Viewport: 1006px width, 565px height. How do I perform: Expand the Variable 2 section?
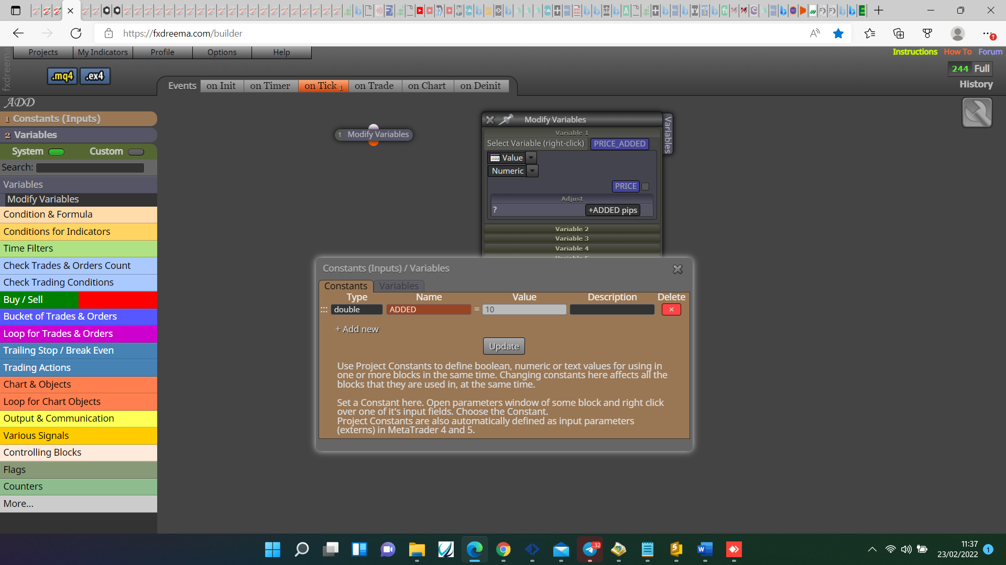[x=572, y=229]
